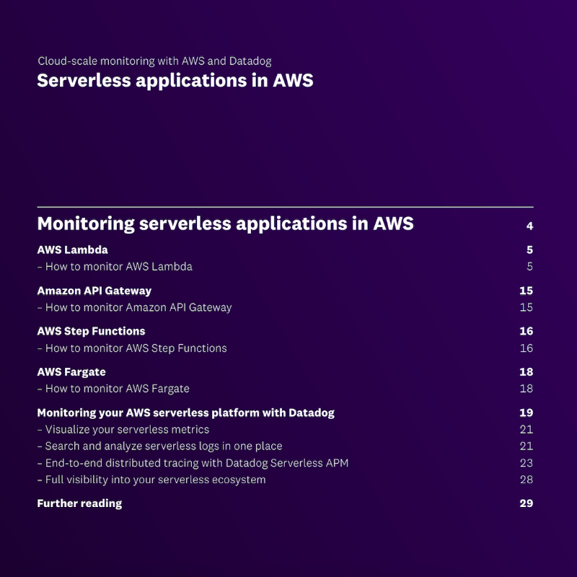Jump to the bold 'AWS Step Functions' chapter

click(92, 331)
